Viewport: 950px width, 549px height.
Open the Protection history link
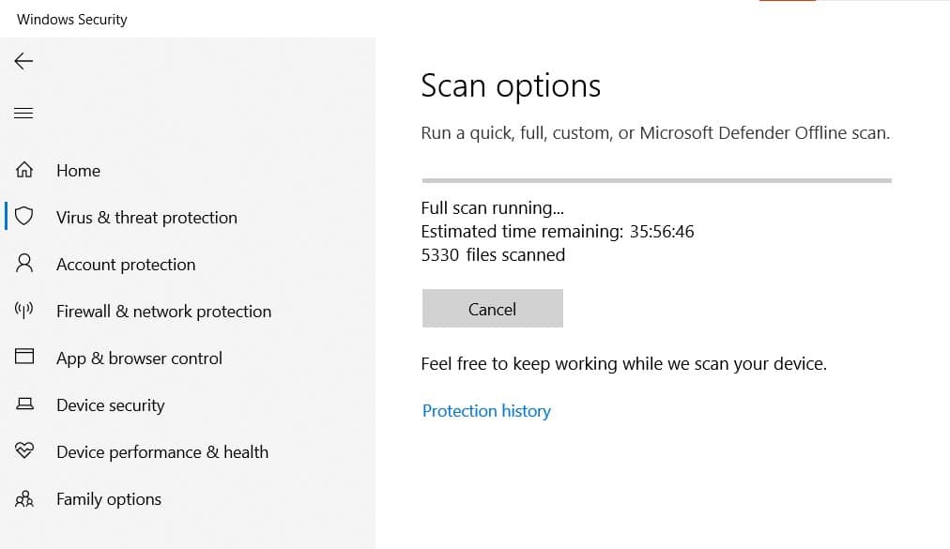coord(486,411)
